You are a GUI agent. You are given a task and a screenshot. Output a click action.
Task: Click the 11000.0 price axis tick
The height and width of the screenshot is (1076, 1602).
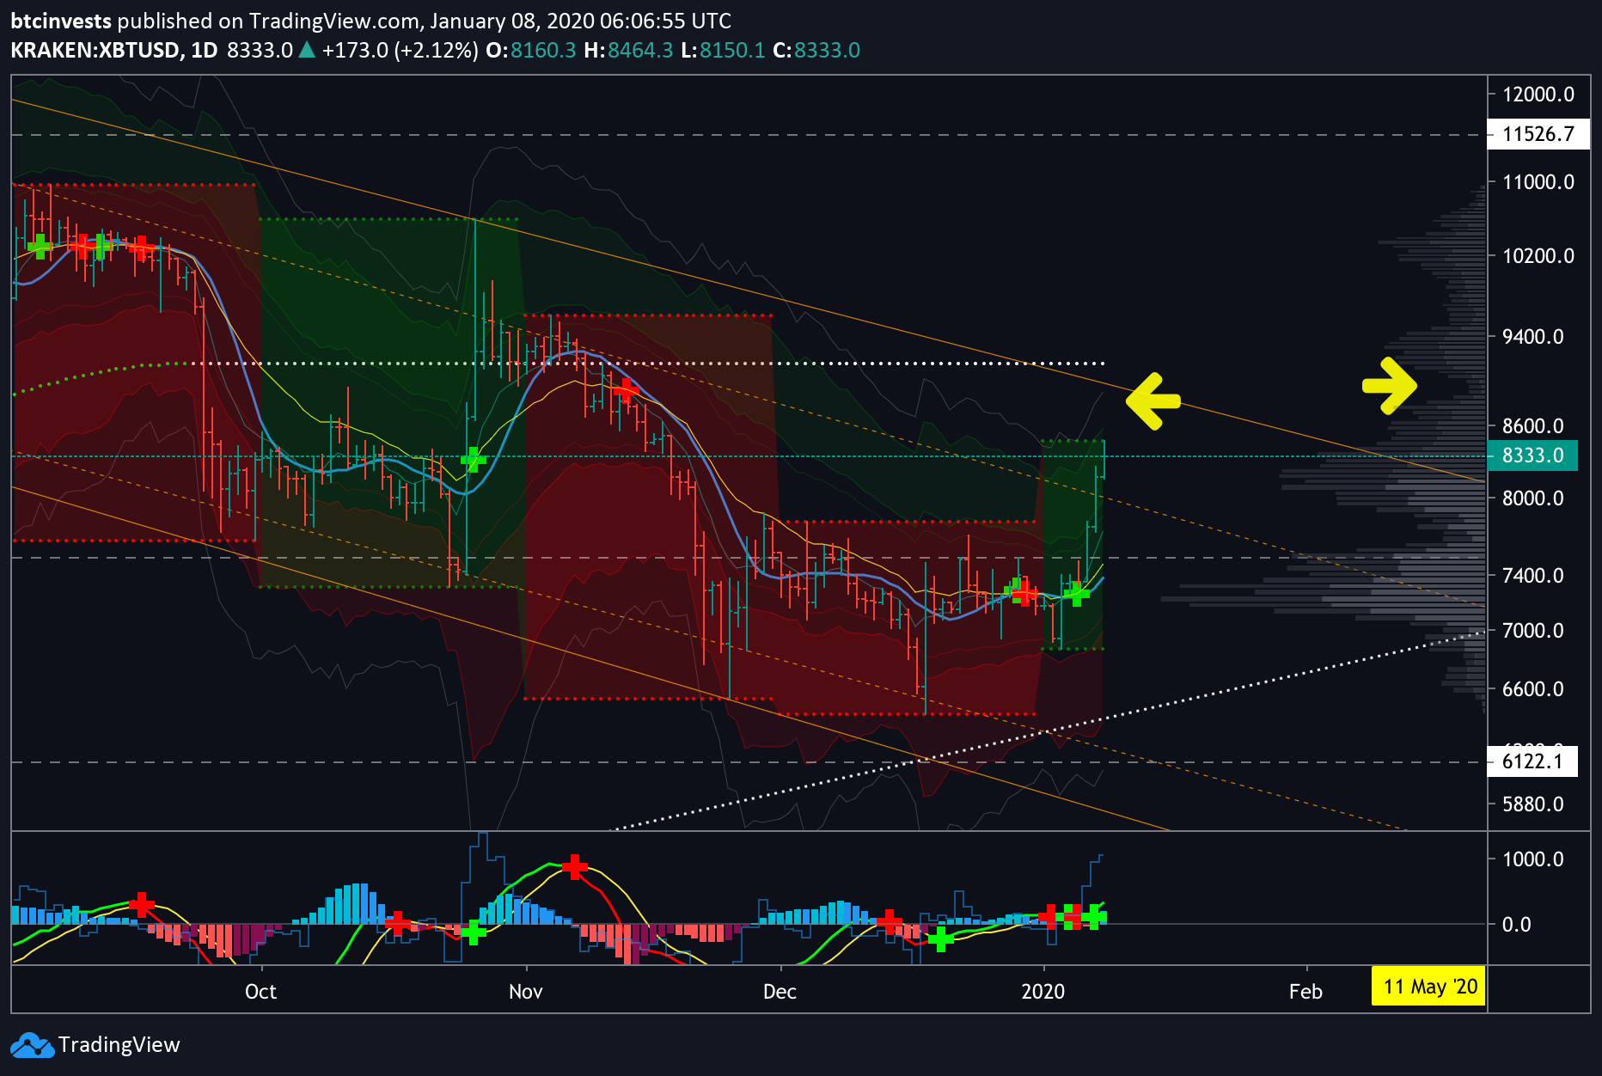click(x=1538, y=182)
